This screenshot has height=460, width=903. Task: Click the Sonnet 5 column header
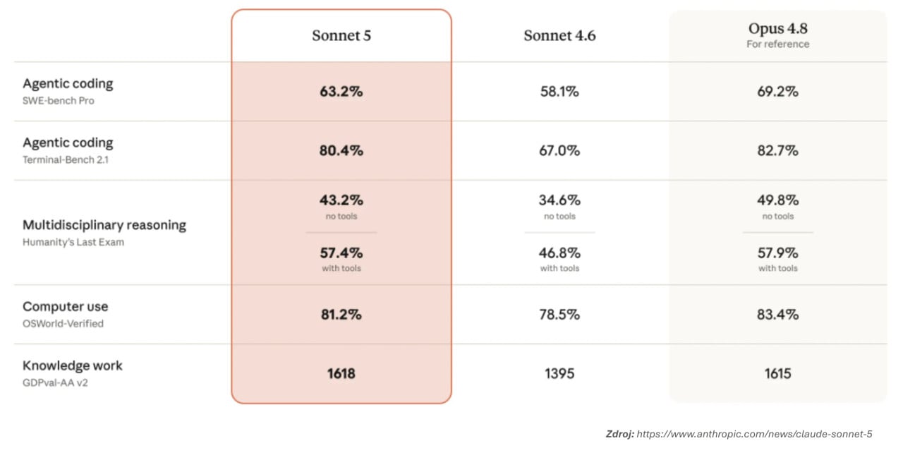(x=341, y=35)
